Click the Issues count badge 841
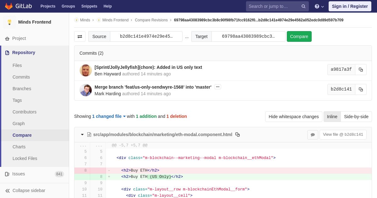377x198 pixels. (59, 174)
